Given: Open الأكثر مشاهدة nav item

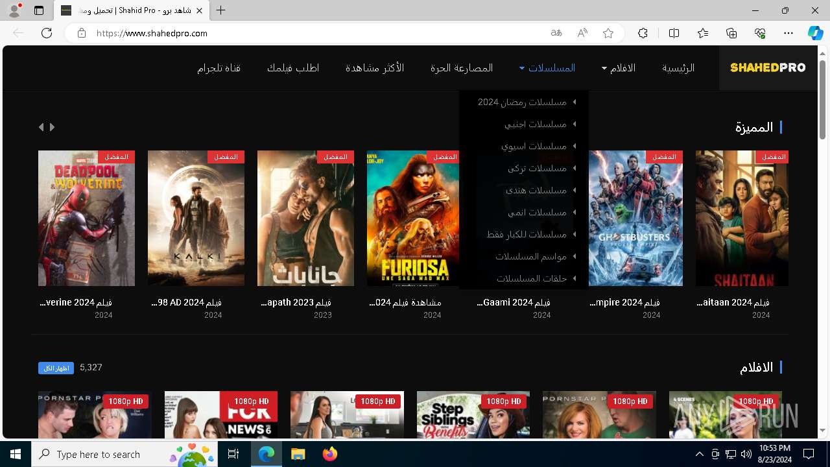Looking at the screenshot, I should pos(375,68).
